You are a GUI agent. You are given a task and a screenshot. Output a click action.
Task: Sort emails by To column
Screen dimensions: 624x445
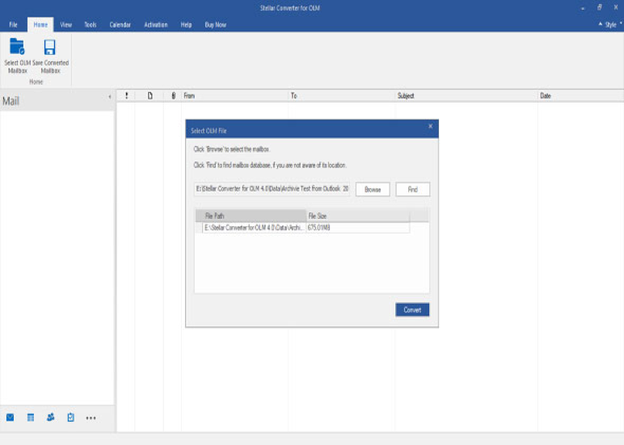341,95
